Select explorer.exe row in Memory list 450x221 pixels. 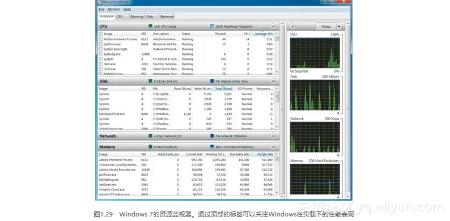pyautogui.click(x=186, y=185)
